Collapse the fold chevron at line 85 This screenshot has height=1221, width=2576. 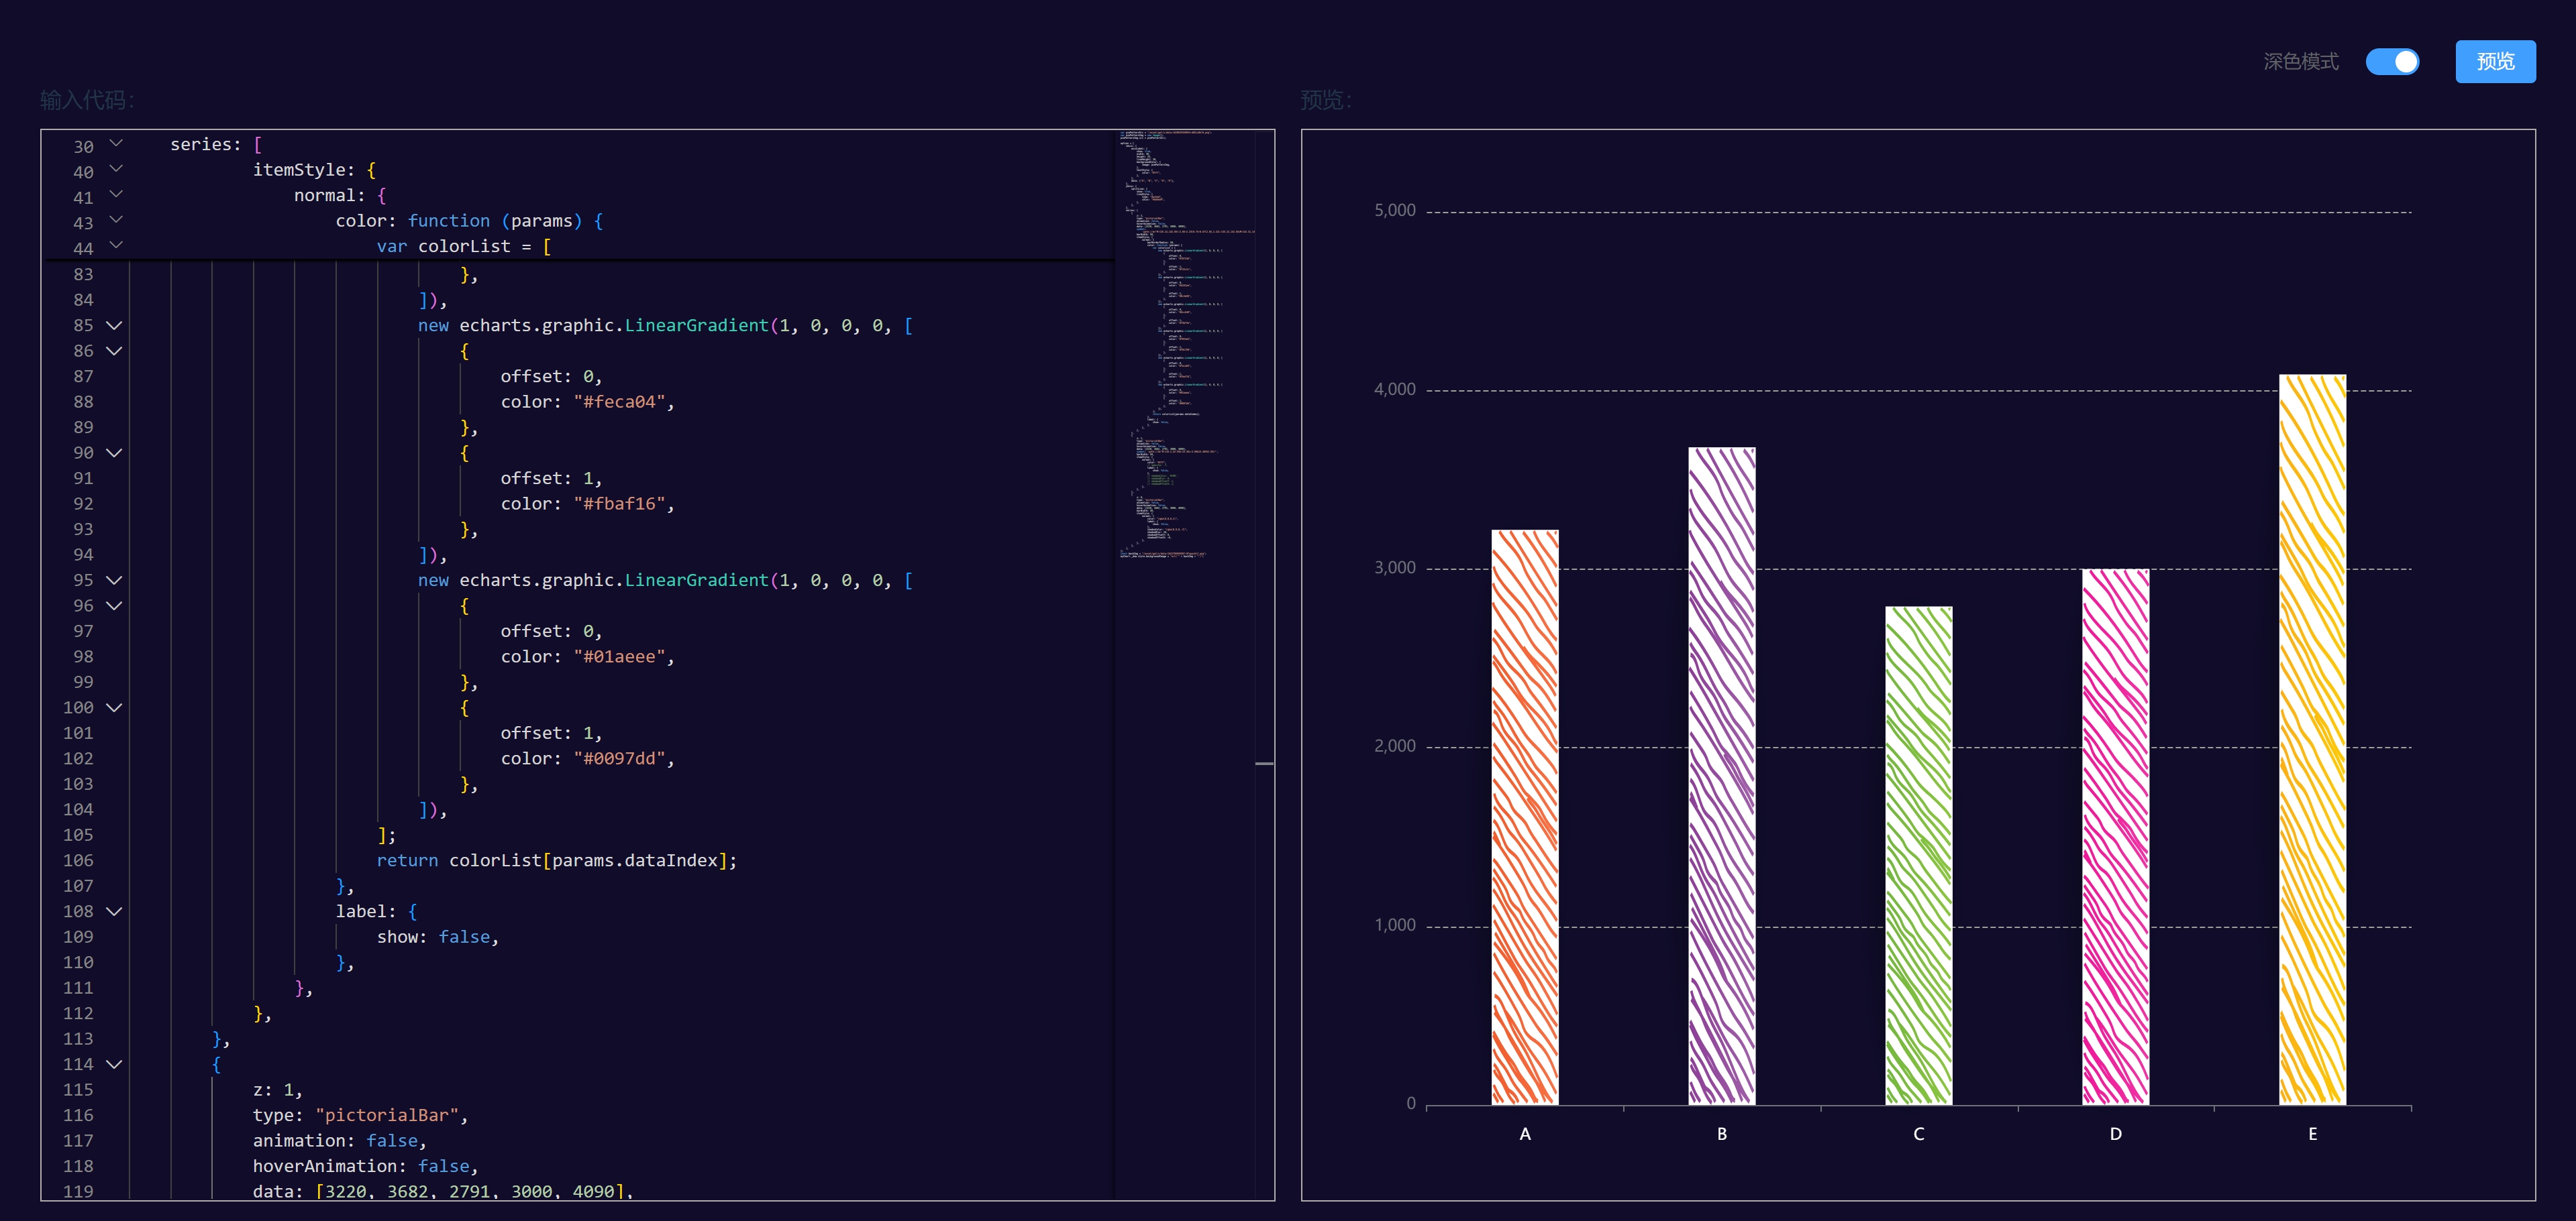(x=114, y=326)
